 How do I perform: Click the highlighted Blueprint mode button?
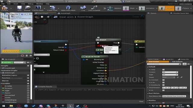[x=166, y=8]
